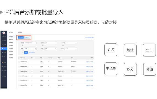Image resolution: width=157 pixels, height=99 pixels.
Task: Click the solid blue button inside the red-outlined box
Action: [x=21, y=37]
